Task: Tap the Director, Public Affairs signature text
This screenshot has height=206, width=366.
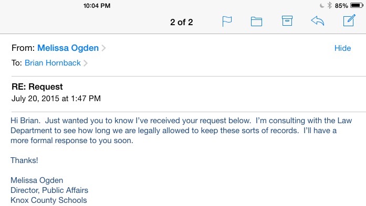Action: tap(49, 190)
